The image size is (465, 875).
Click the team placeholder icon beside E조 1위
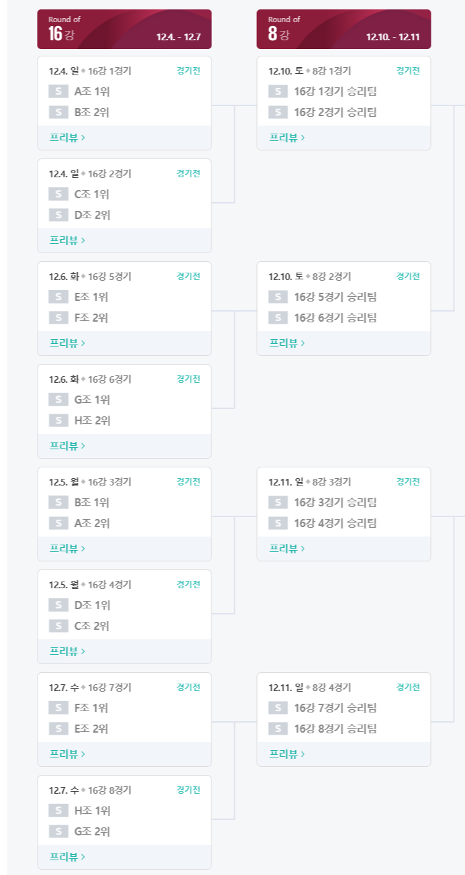(x=58, y=297)
